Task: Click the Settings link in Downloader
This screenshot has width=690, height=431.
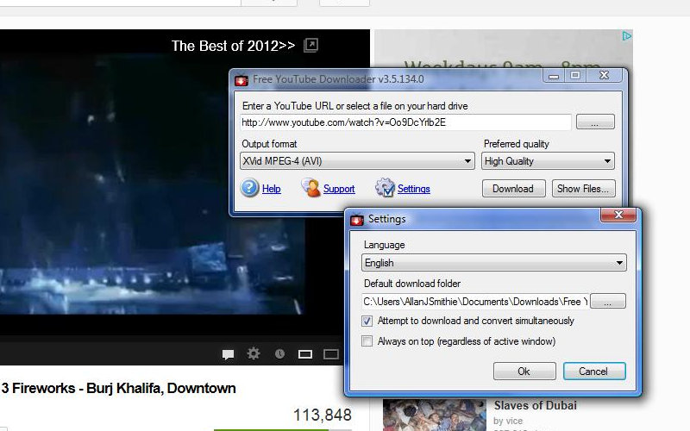Action: click(414, 189)
